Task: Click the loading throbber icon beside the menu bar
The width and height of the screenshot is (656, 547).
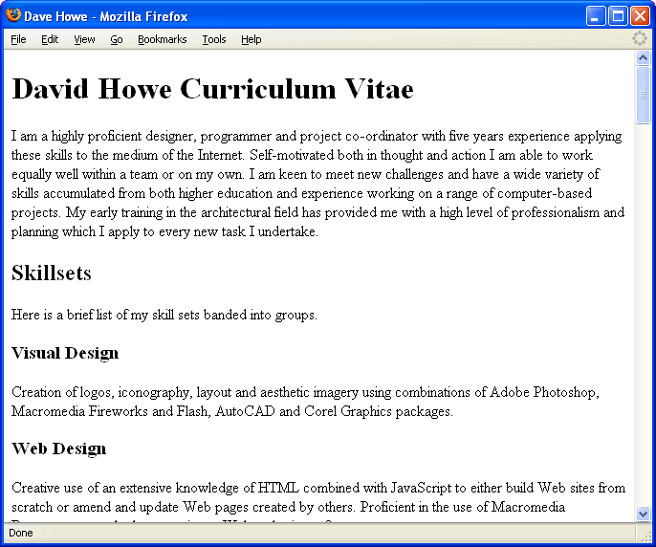Action: (639, 39)
